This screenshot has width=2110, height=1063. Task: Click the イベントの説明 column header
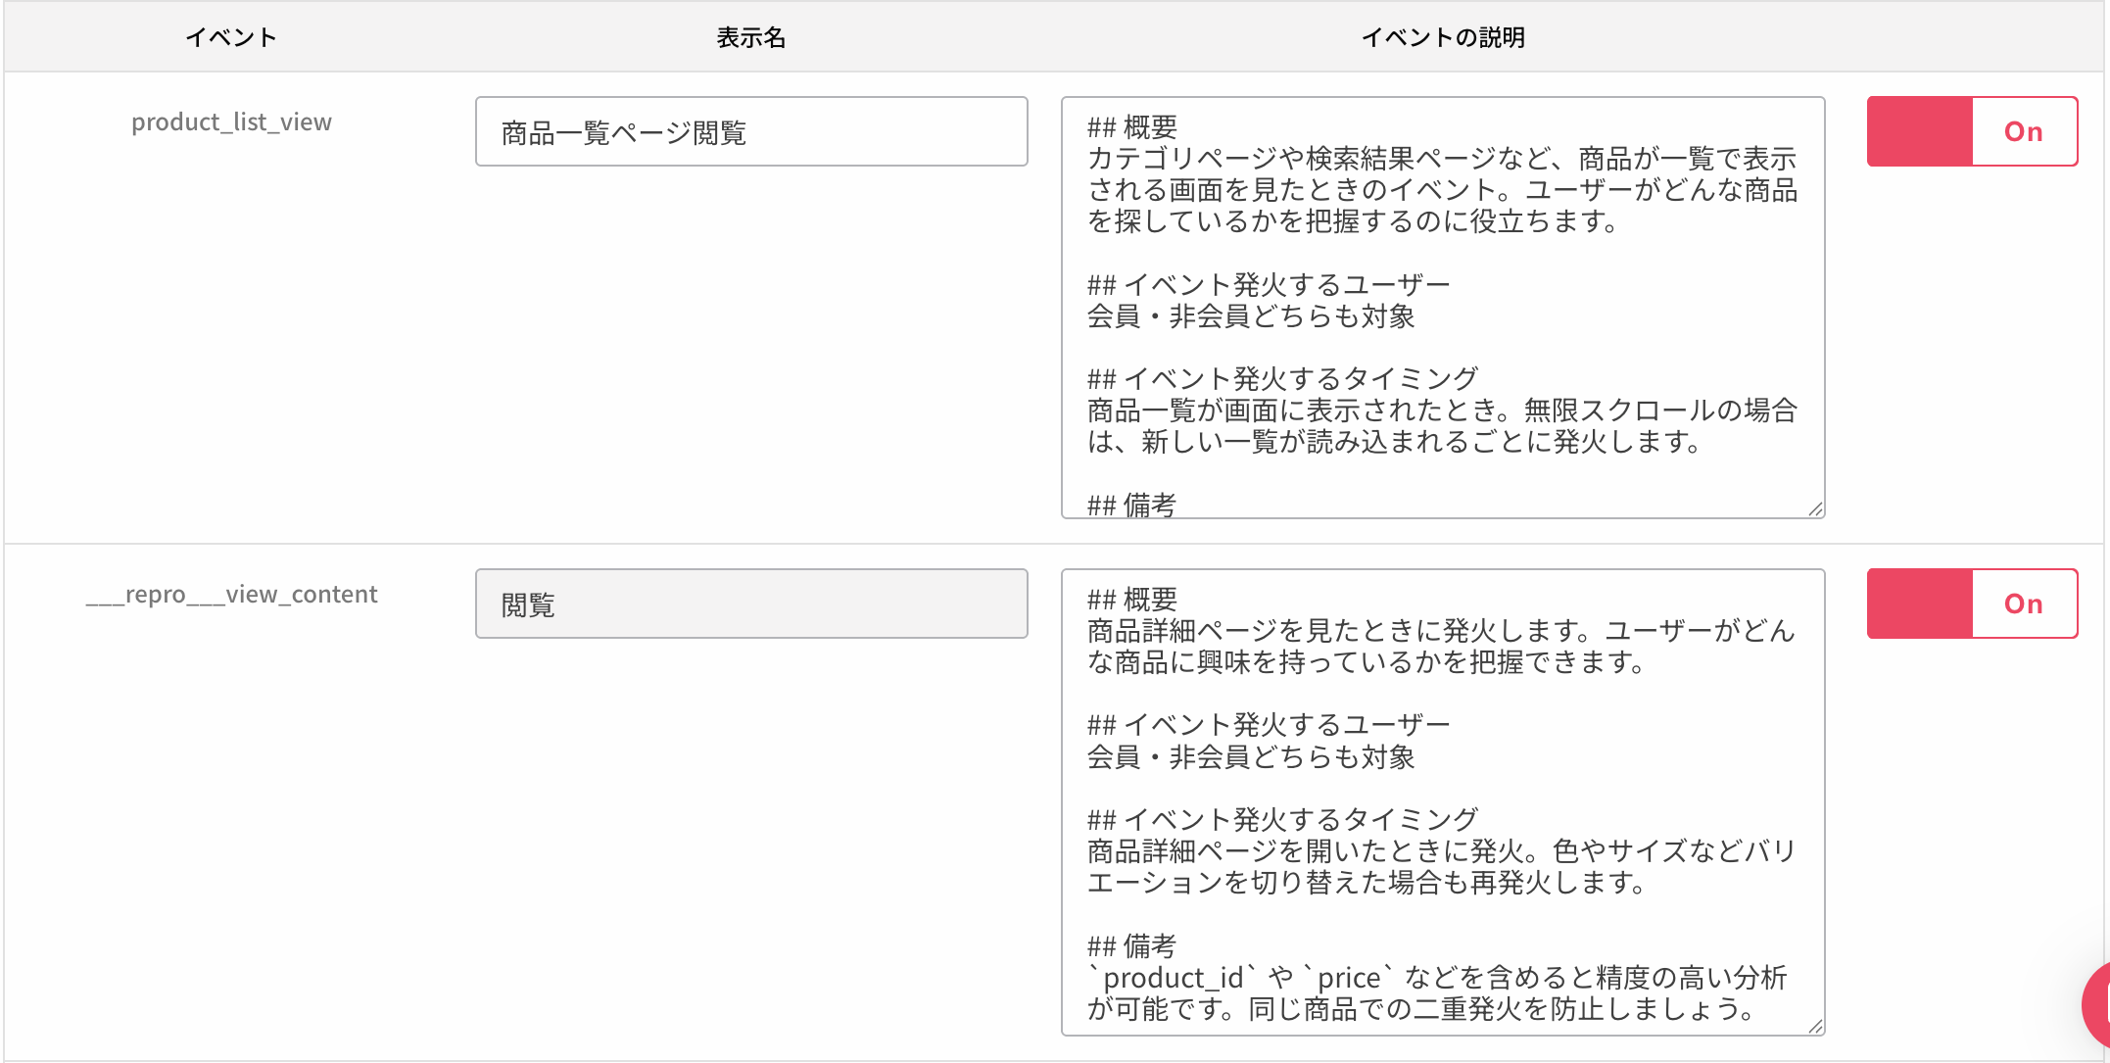[1444, 36]
